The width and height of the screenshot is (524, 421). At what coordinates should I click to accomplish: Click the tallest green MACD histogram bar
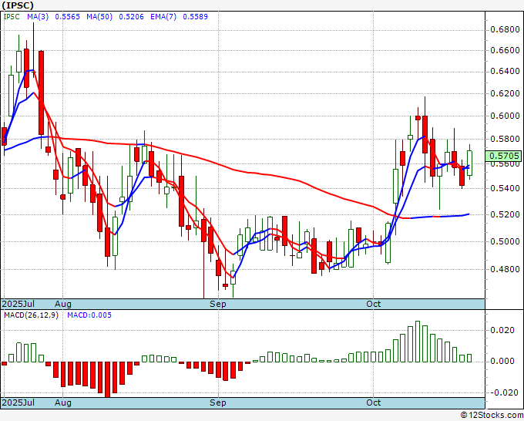pyautogui.click(x=418, y=342)
